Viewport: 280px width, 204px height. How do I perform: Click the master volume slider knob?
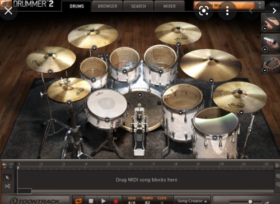pyautogui.click(x=250, y=202)
